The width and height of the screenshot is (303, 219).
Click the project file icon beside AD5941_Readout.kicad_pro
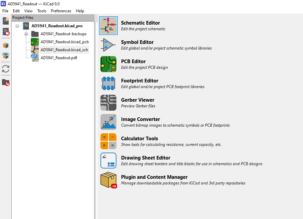26,26
